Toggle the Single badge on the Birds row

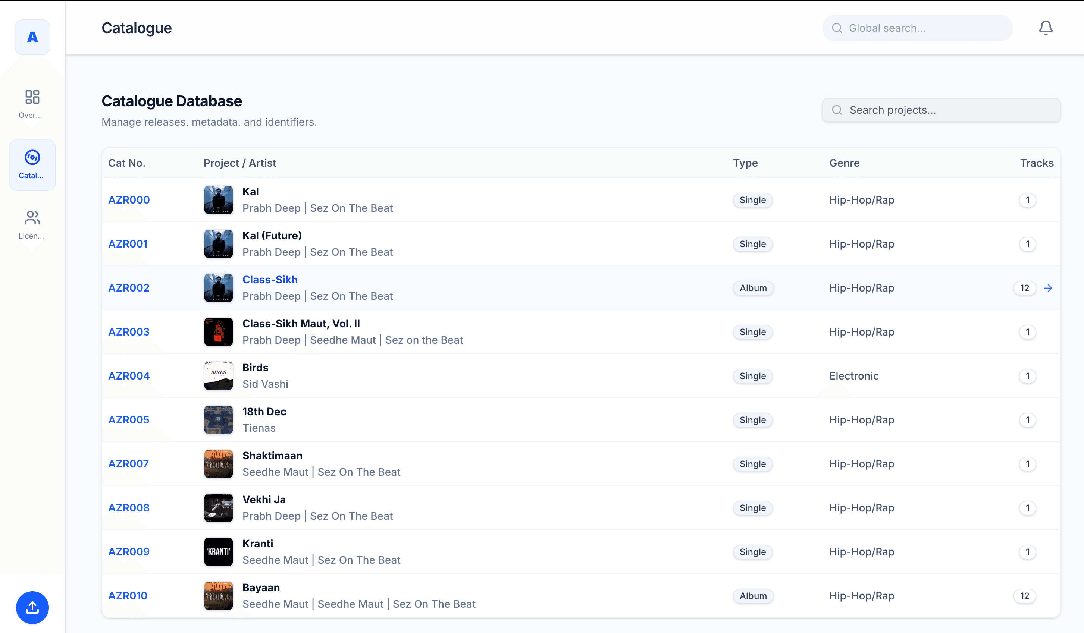(752, 376)
